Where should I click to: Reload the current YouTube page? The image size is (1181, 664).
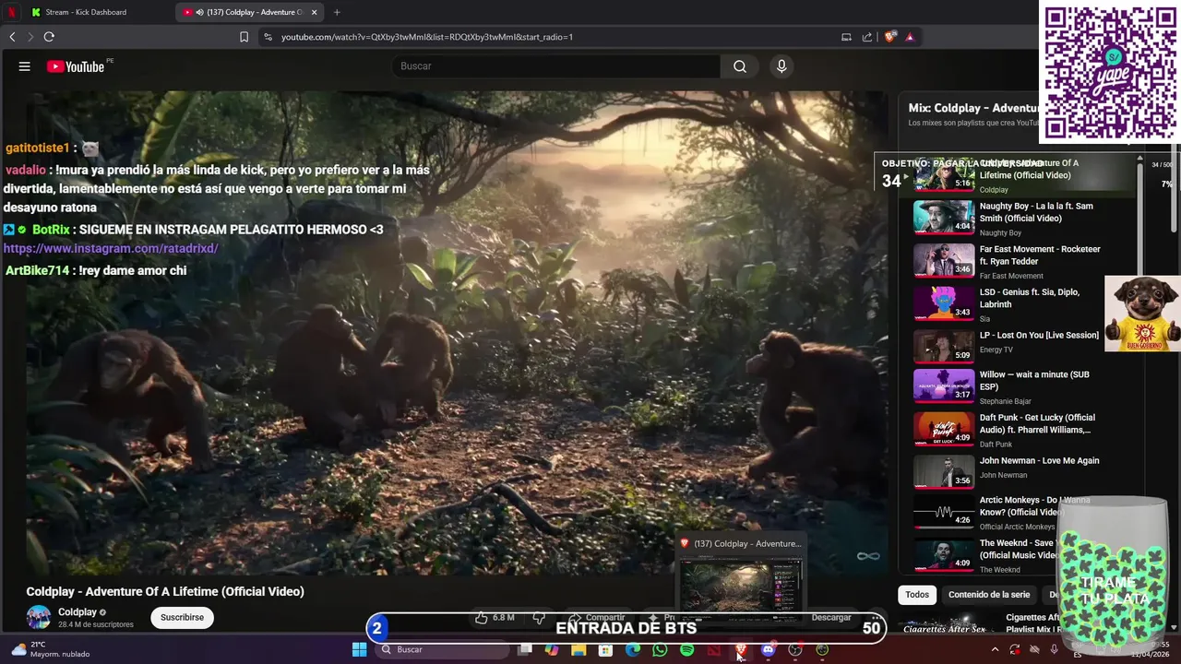pos(49,37)
